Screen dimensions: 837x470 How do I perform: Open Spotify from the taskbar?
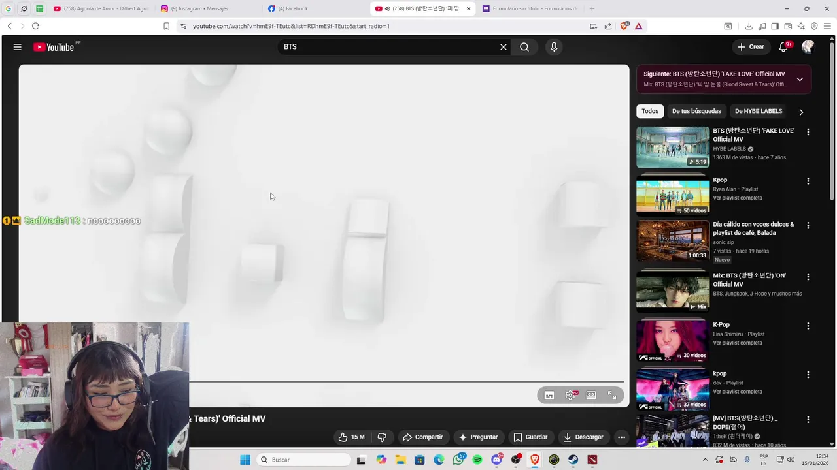point(477,460)
